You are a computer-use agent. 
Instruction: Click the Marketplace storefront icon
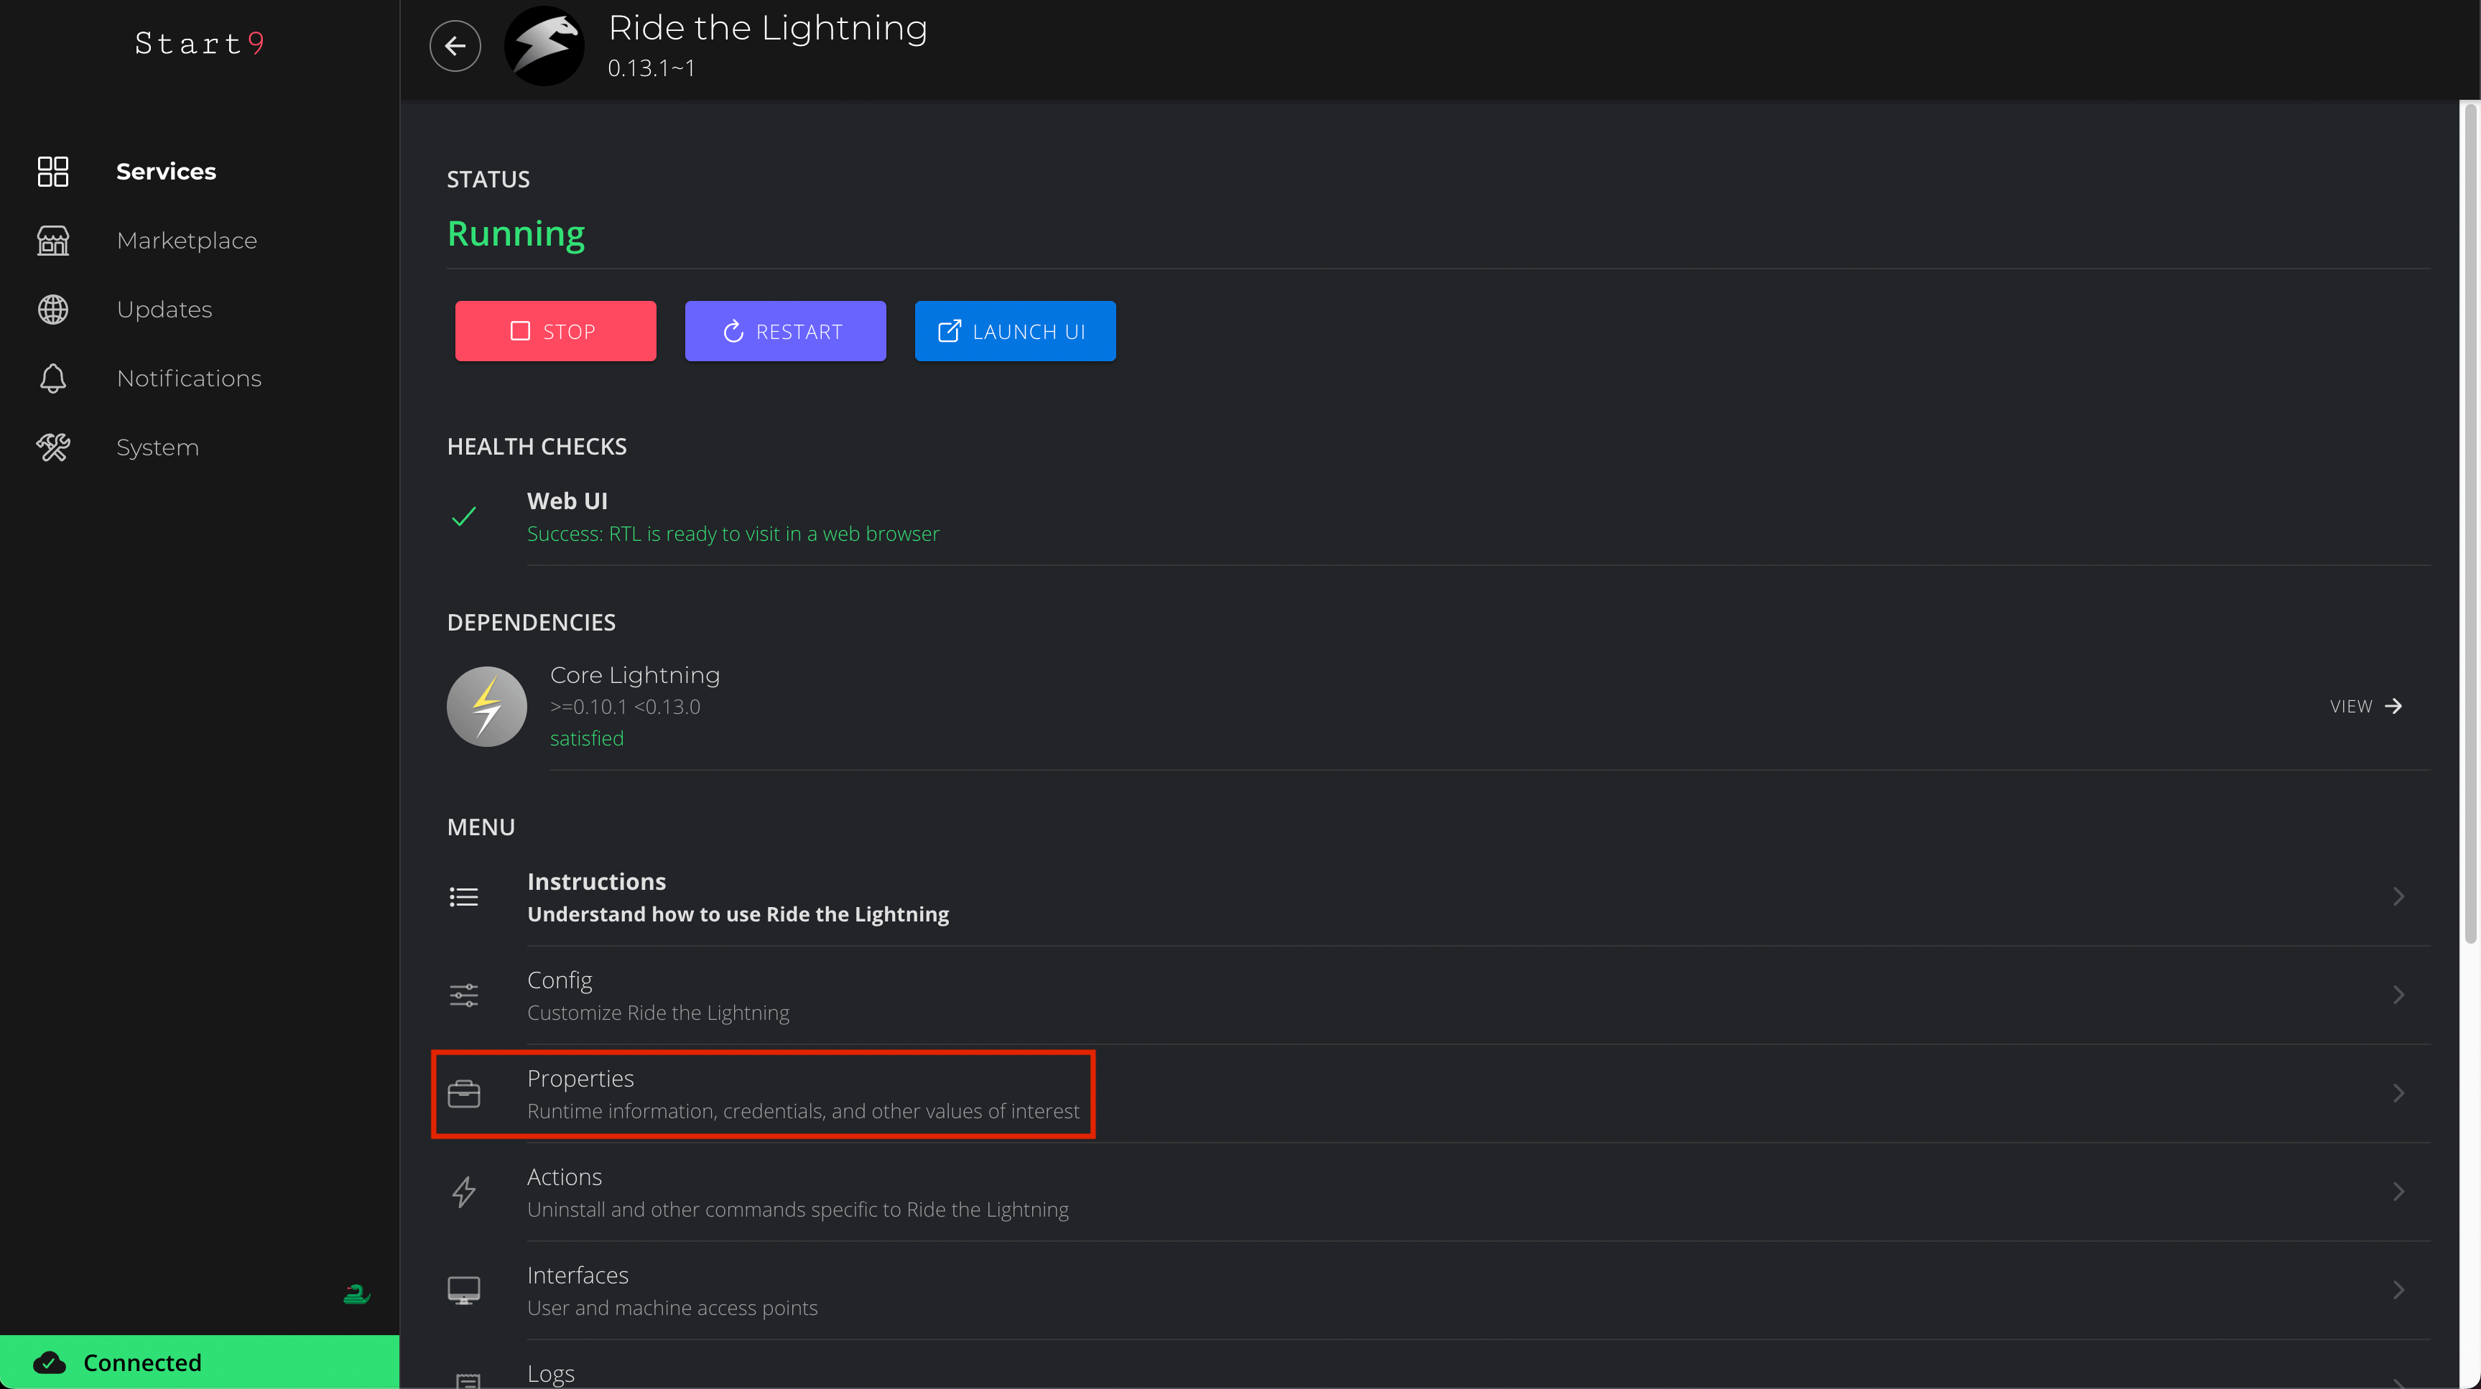[x=53, y=240]
